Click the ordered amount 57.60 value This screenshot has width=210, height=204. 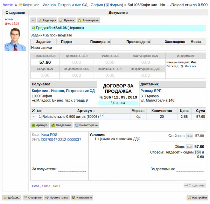(45, 62)
